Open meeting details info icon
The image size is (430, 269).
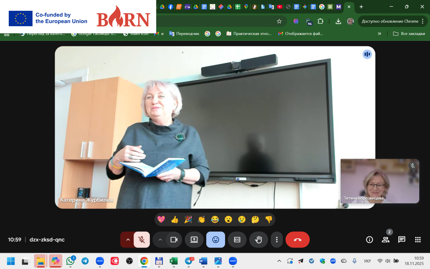tap(369, 240)
